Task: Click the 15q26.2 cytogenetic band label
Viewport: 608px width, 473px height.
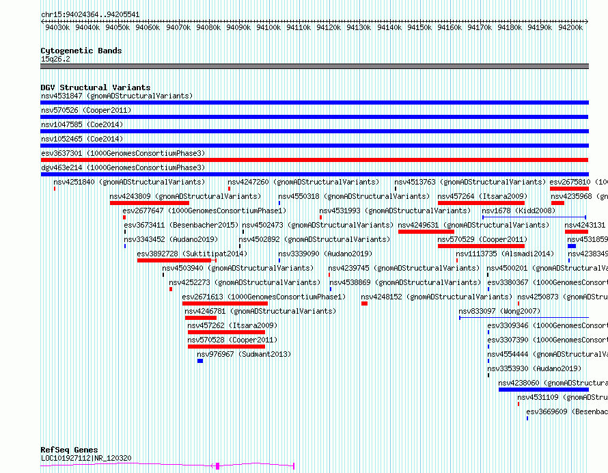Action: point(55,59)
